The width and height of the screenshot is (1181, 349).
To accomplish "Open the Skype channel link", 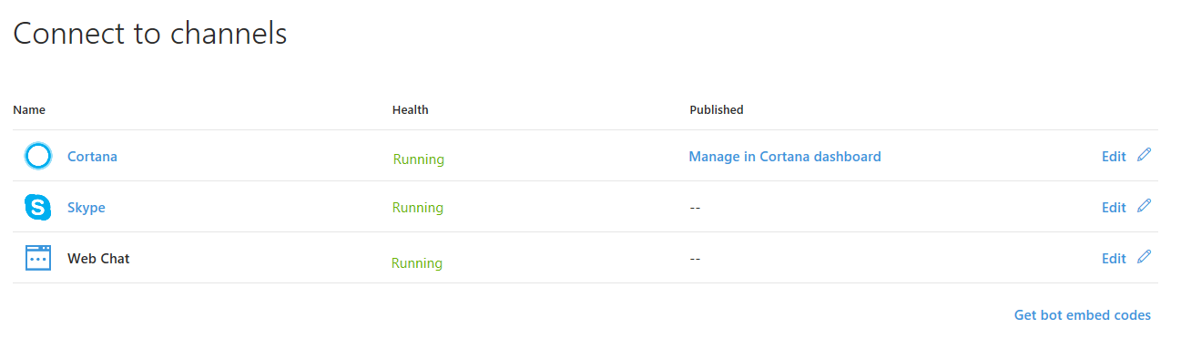I will [x=87, y=208].
